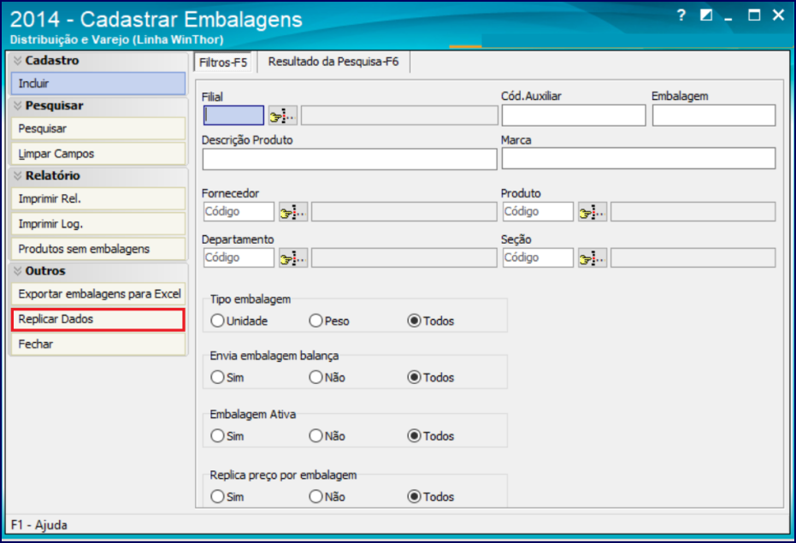Open the Fornecedor lookup search icon
The height and width of the screenshot is (543, 796).
tap(293, 212)
